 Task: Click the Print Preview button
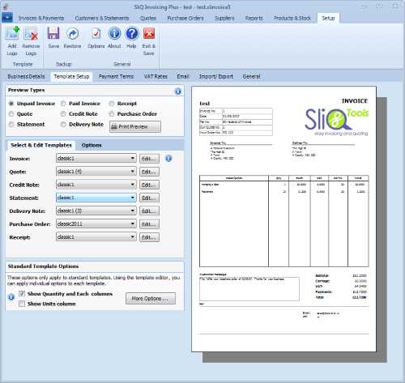click(x=135, y=126)
